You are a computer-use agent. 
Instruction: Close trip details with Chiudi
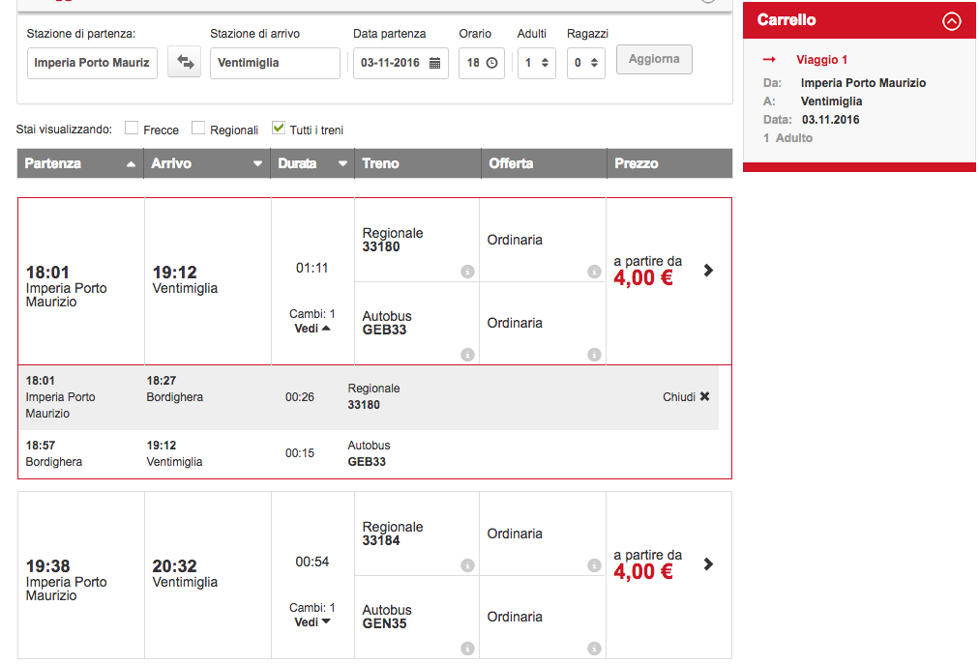pos(686,397)
